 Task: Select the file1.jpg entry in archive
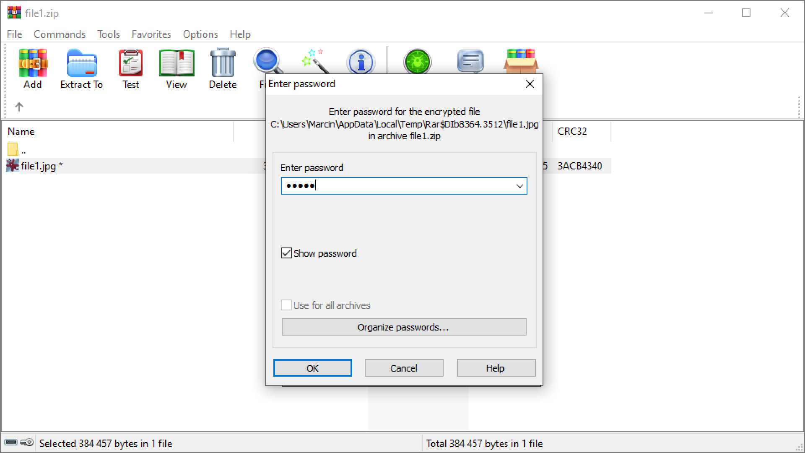[42, 165]
